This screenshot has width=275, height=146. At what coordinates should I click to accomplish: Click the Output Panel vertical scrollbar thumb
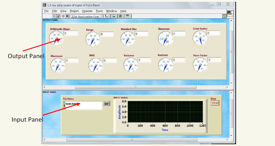[x=231, y=52]
